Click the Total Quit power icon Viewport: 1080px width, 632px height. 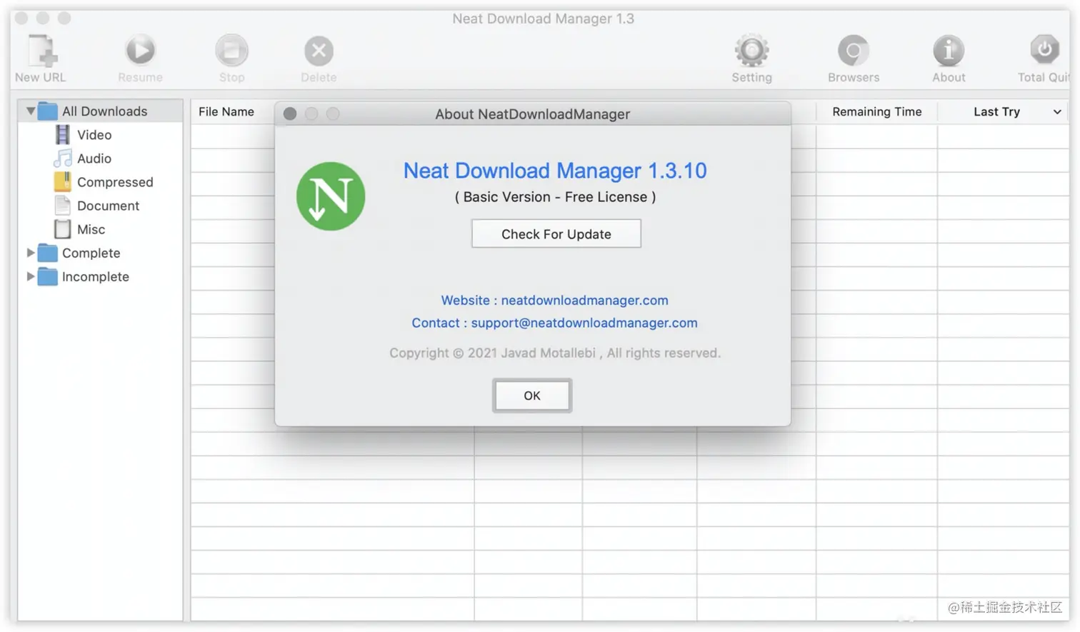[x=1044, y=50]
